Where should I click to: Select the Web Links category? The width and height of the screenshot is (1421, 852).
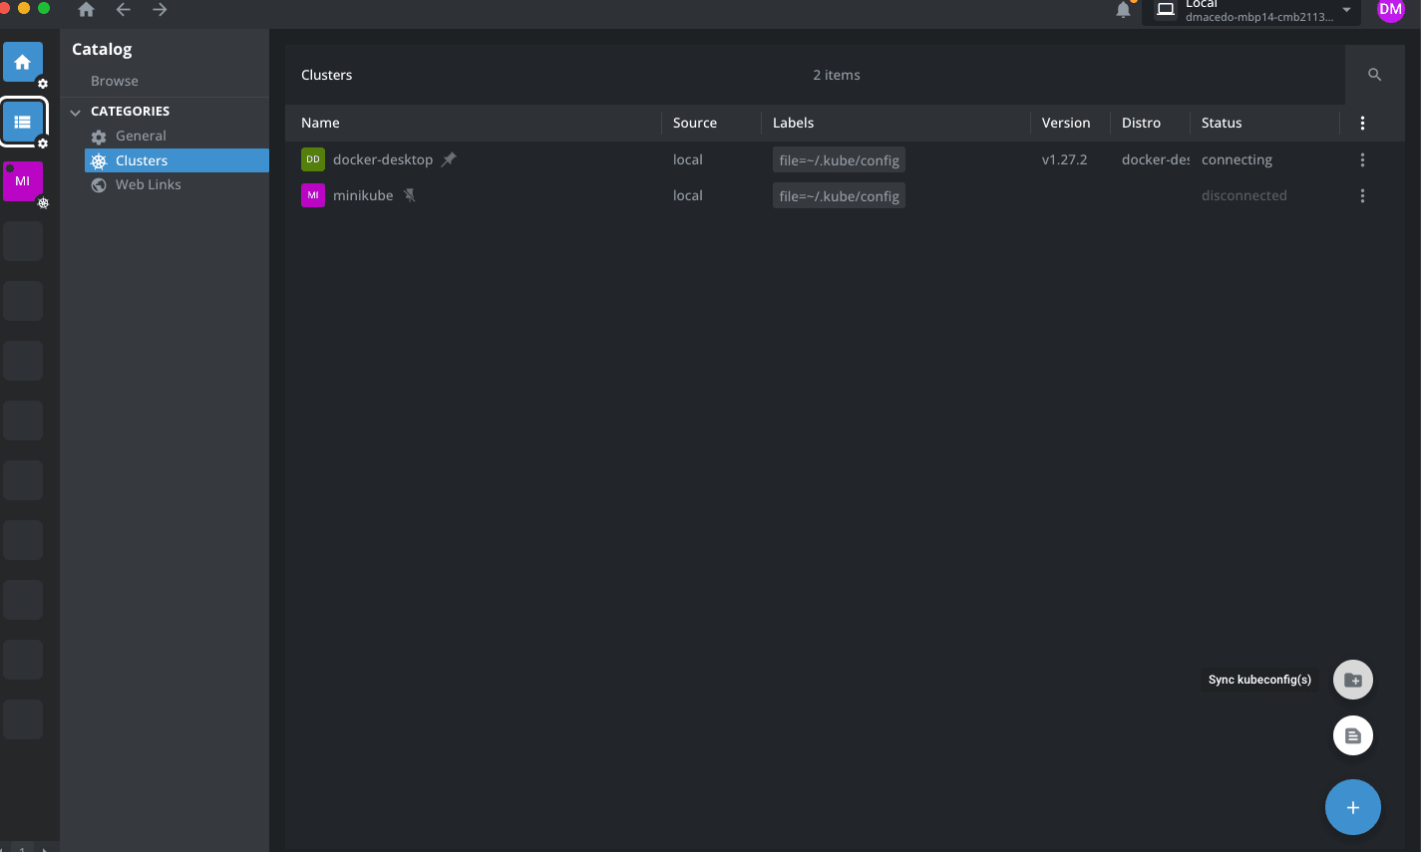[148, 184]
